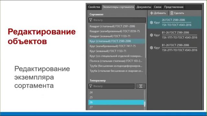Select Круг instance 15Х-ТО ГОСТ 4543-2016
The height and width of the screenshot is (116, 207).
coord(175,23)
